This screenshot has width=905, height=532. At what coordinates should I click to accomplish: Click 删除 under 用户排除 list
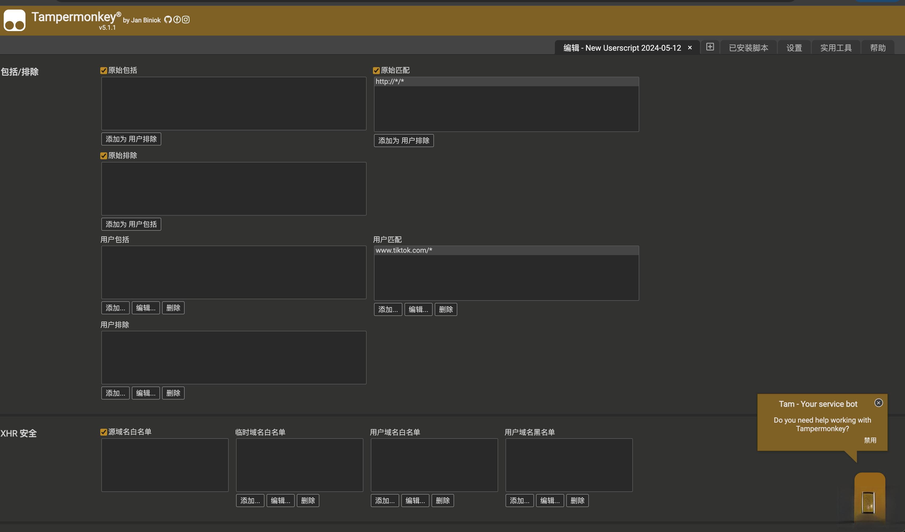(x=173, y=393)
